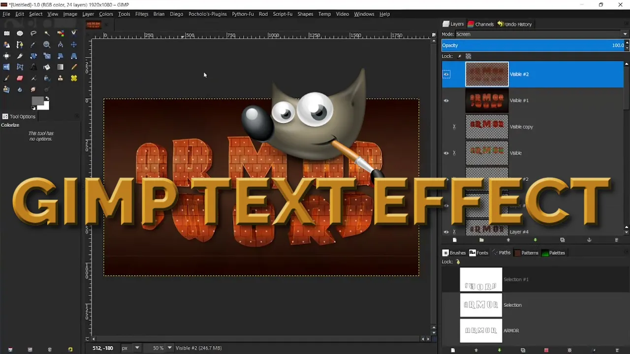The height and width of the screenshot is (354, 630).
Task: Select the Blend gradient tool
Action: (61, 67)
